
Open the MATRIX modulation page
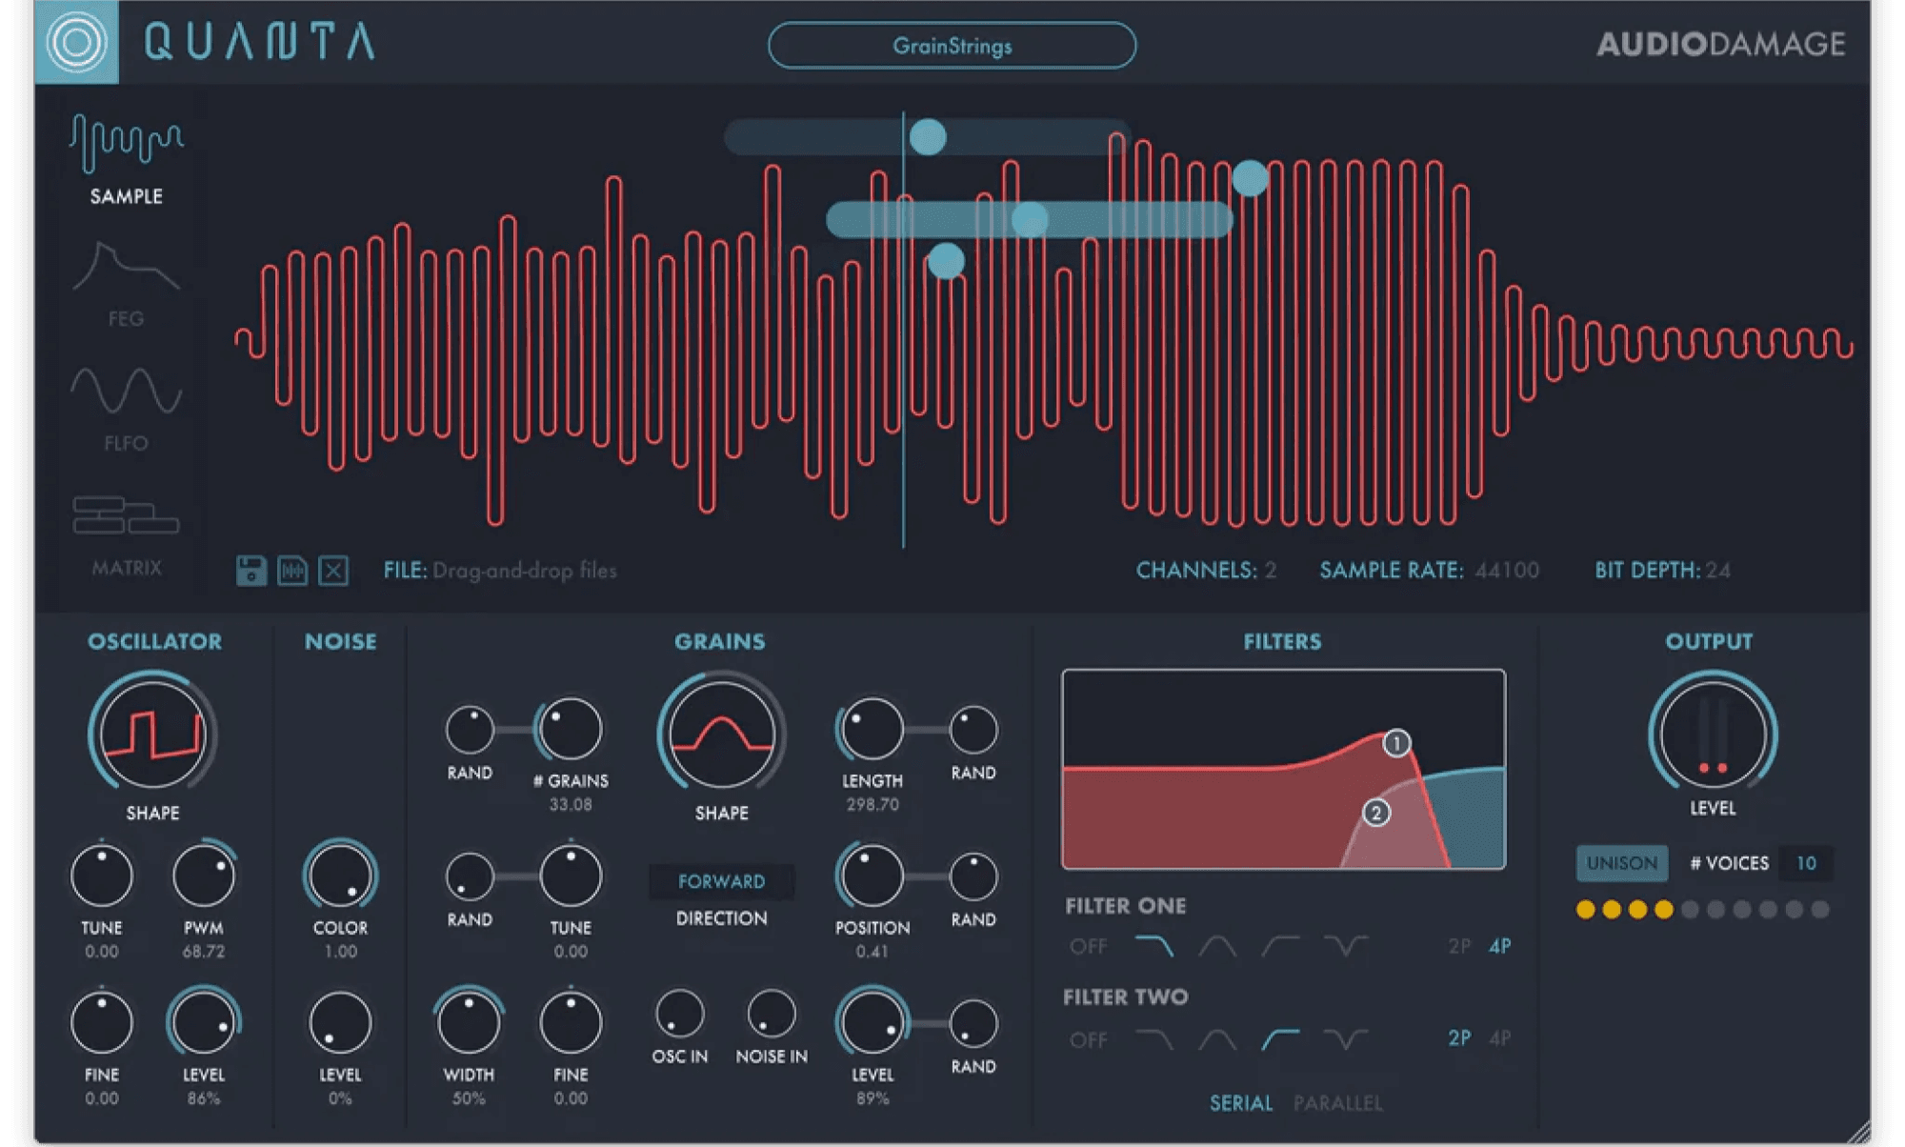(126, 533)
